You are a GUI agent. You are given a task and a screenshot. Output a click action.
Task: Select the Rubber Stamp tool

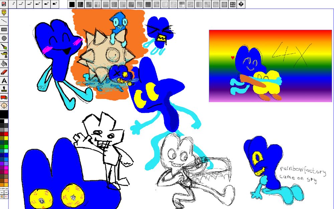(x=4, y=89)
